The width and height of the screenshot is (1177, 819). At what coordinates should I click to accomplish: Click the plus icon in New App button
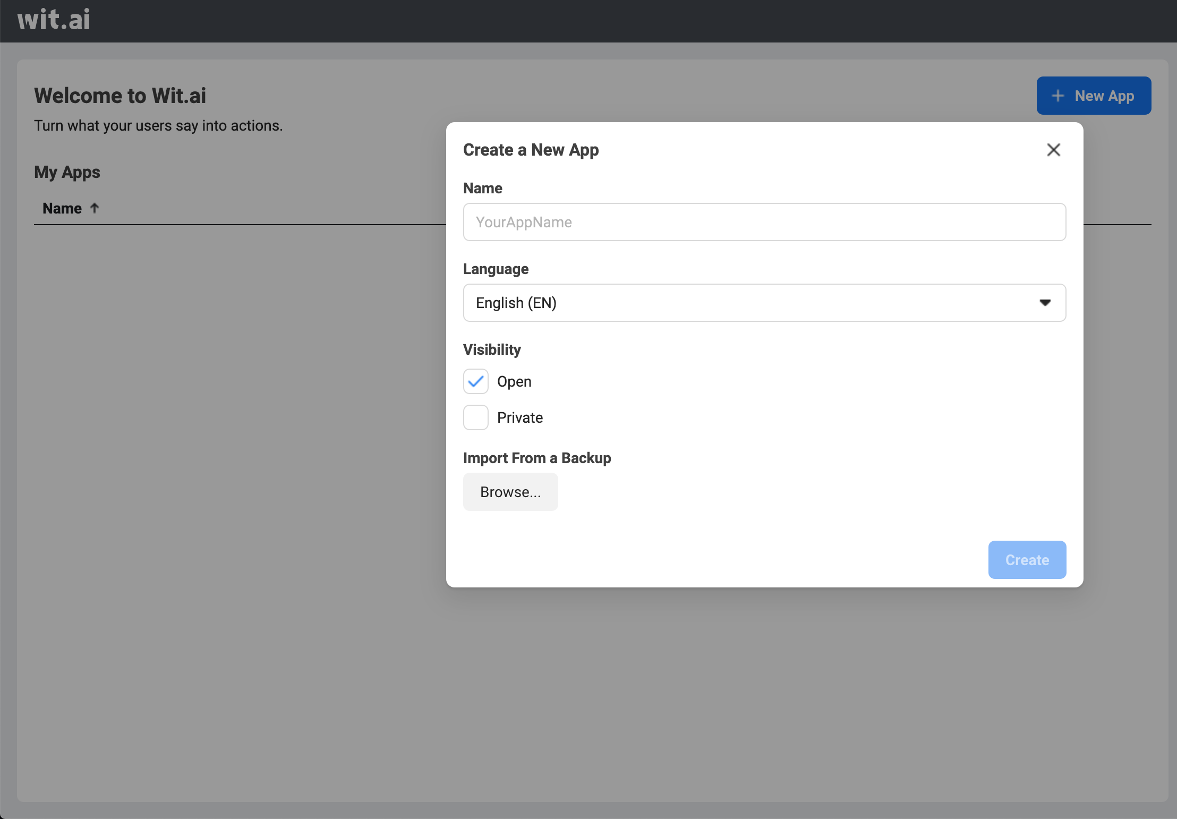tap(1057, 96)
